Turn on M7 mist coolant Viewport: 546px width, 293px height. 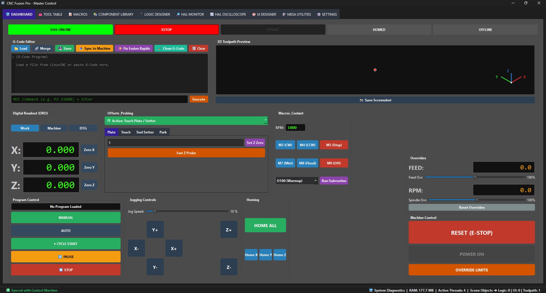[x=285, y=163]
